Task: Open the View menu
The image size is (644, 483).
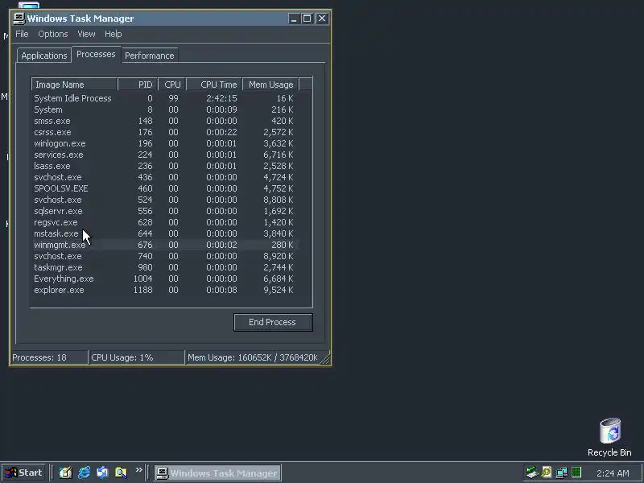Action: click(86, 34)
